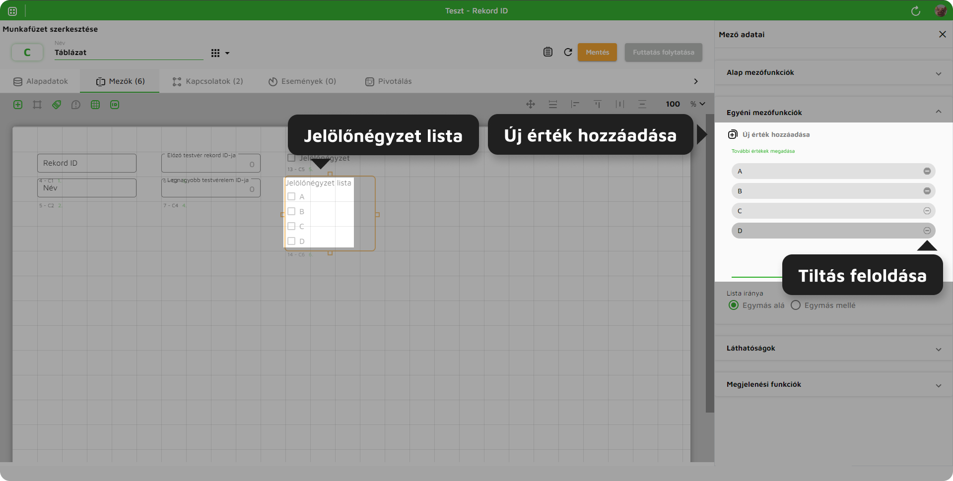
Task: Click the right resize handle of Jelölőnégyzet lista
Action: click(x=377, y=215)
